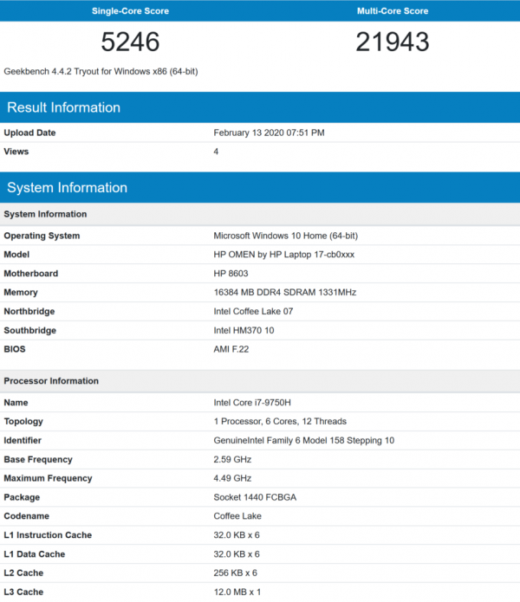
Task: Click the Views count value
Action: (216, 152)
